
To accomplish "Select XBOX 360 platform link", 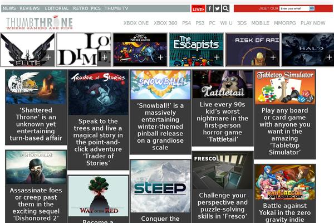I will point(165,23).
